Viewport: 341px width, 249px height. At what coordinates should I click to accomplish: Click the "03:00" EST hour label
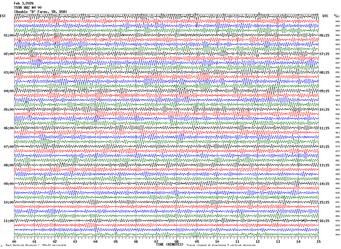click(8, 73)
